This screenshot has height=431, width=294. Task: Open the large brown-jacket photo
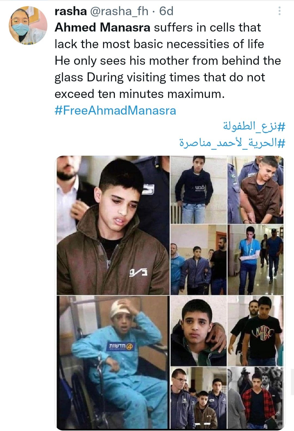(x=113, y=225)
